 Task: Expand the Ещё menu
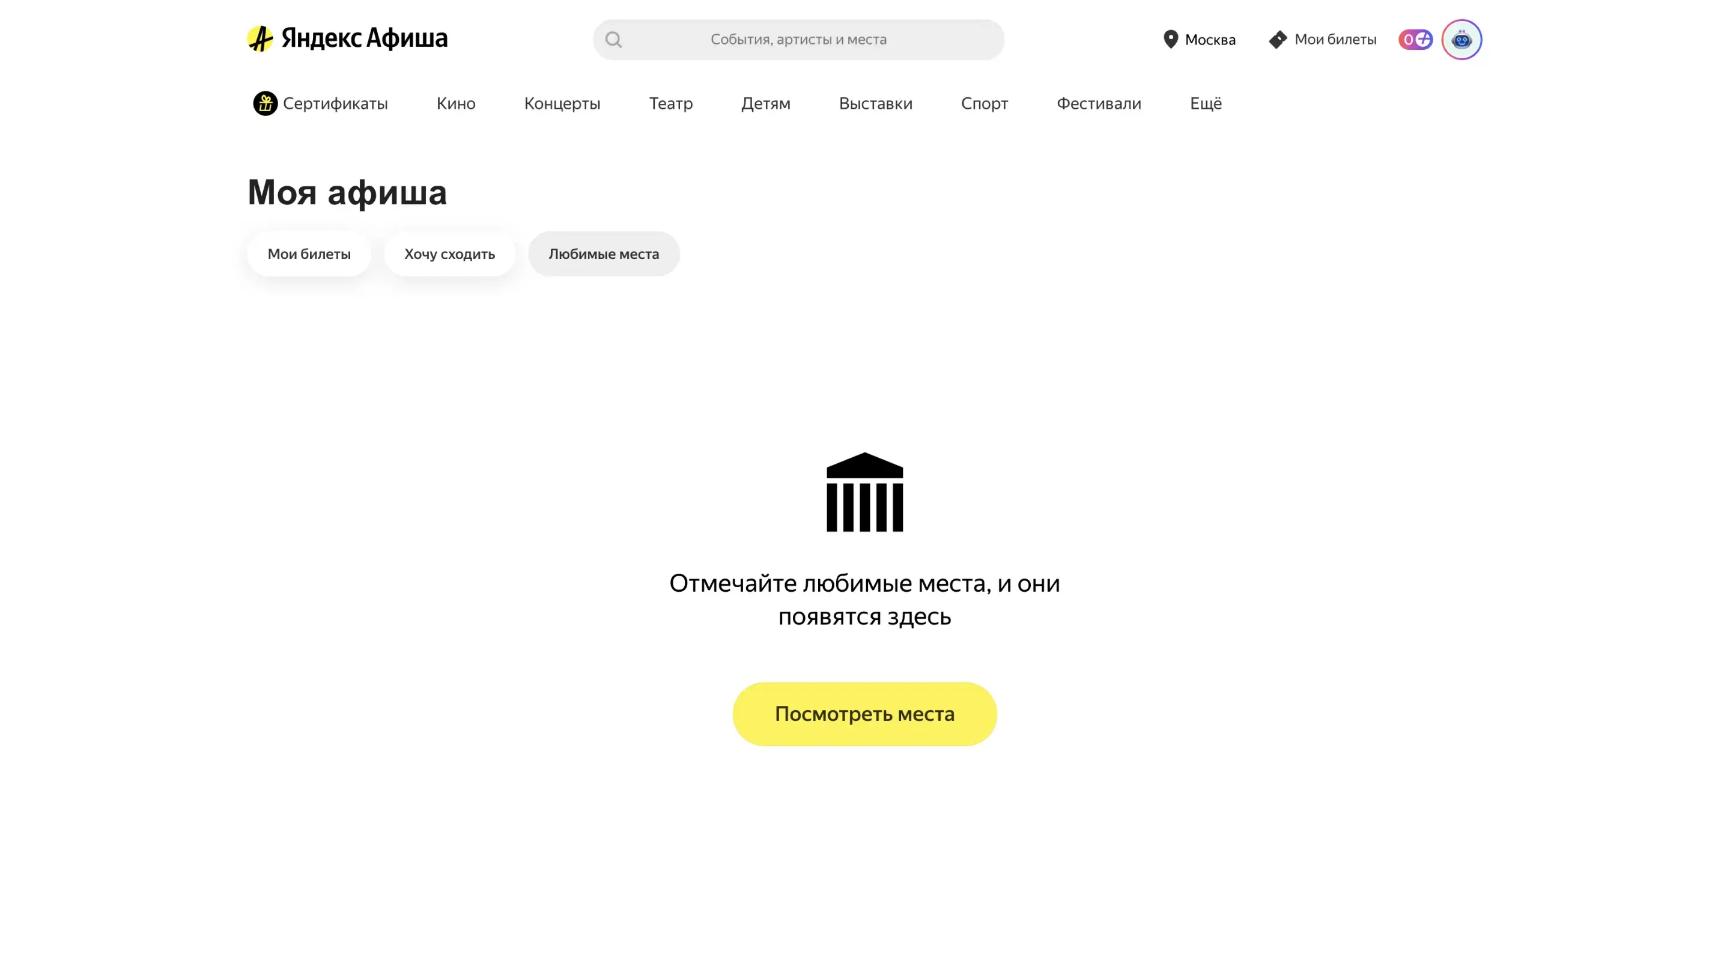1206,103
